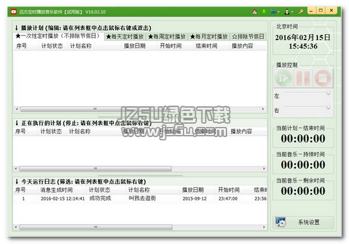349x244 pixels.
Task: Switch to ★每天定时播放 tab
Action: tap(125, 37)
